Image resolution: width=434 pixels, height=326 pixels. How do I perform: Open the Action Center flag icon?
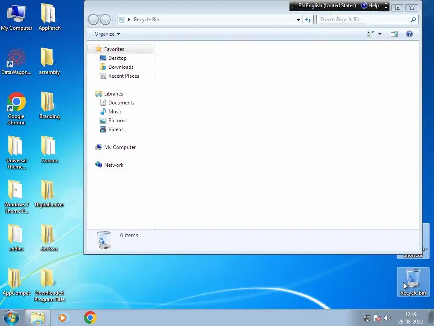click(377, 318)
